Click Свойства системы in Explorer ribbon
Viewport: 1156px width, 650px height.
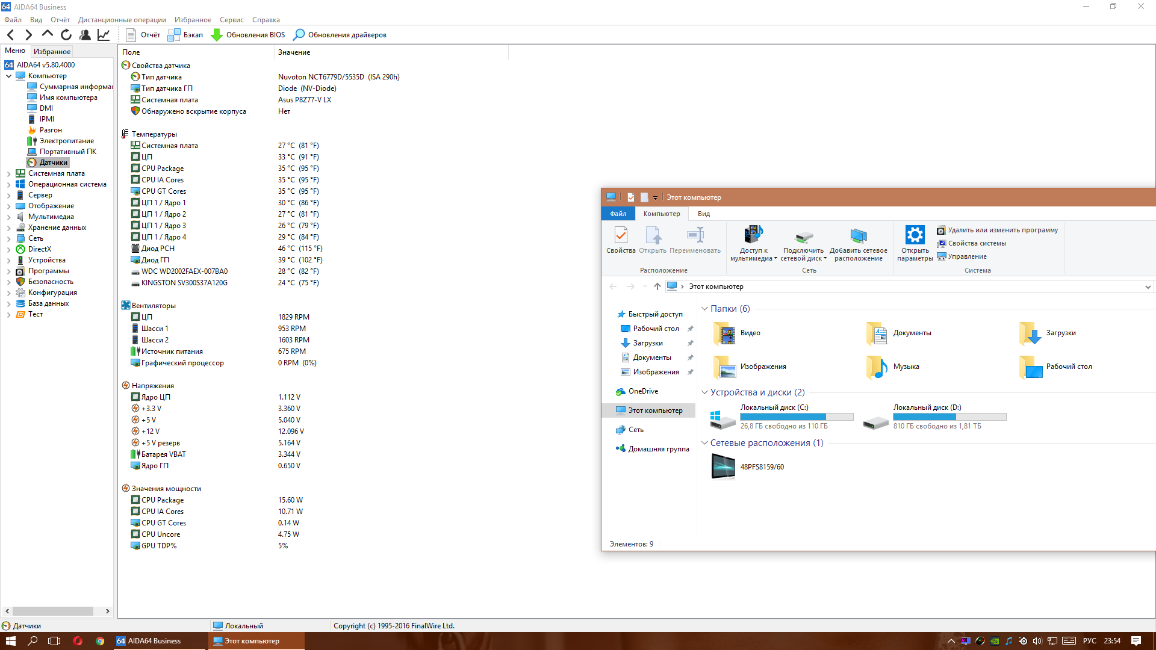coord(971,243)
